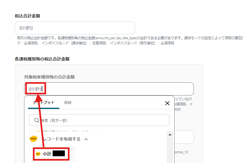This screenshot has height=163, width=243.
Task: Close the output picker popup
Action: click(x=167, y=103)
